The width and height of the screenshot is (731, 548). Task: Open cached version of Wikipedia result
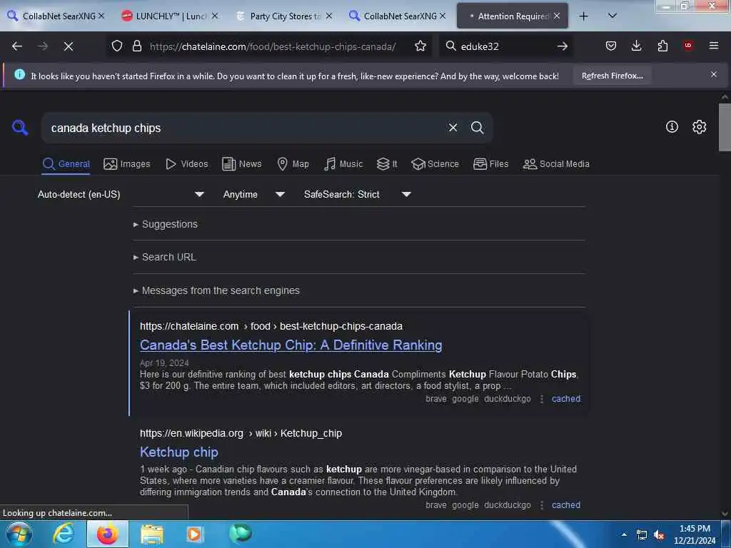coord(566,505)
